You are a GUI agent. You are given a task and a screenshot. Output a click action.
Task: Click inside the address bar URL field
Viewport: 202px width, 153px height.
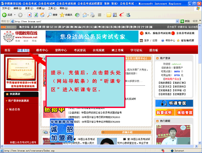[95, 21]
